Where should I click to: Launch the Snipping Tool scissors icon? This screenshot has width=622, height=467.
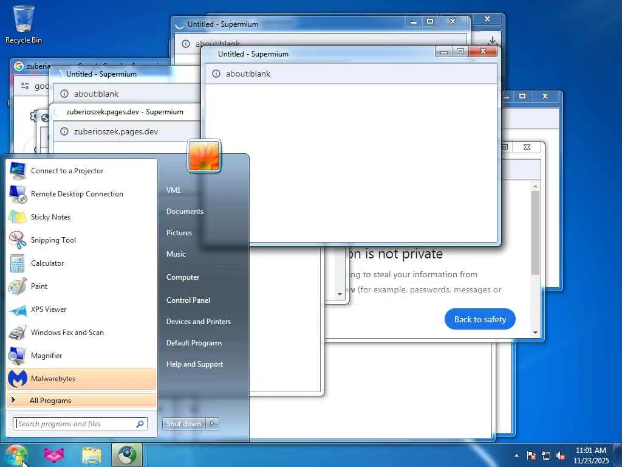click(x=18, y=240)
